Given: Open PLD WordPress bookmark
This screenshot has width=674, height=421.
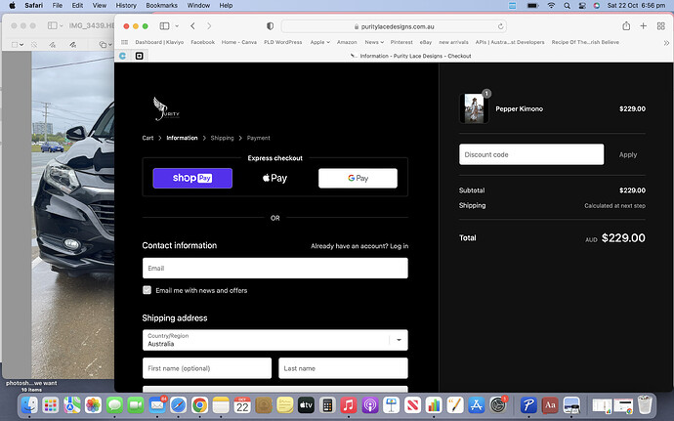Looking at the screenshot, I should 283,42.
